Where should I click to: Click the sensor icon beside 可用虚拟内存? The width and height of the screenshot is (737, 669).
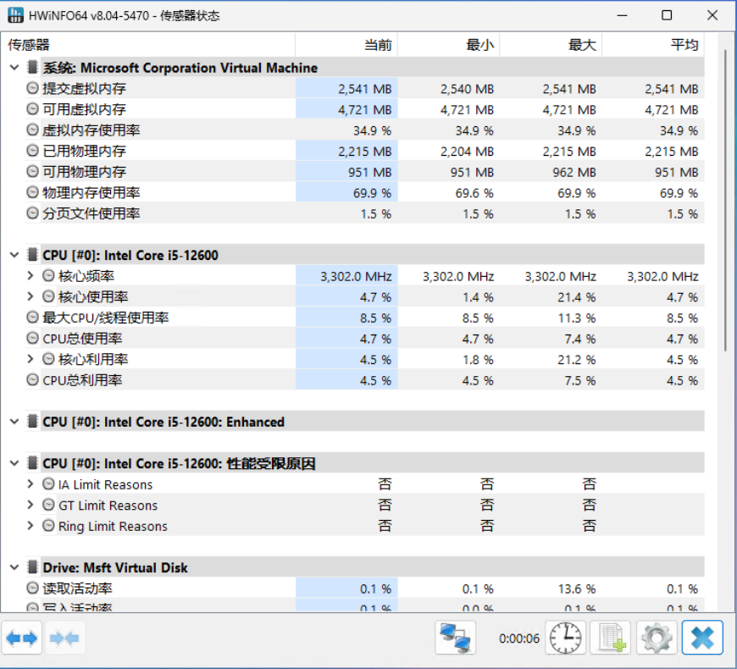[32, 109]
